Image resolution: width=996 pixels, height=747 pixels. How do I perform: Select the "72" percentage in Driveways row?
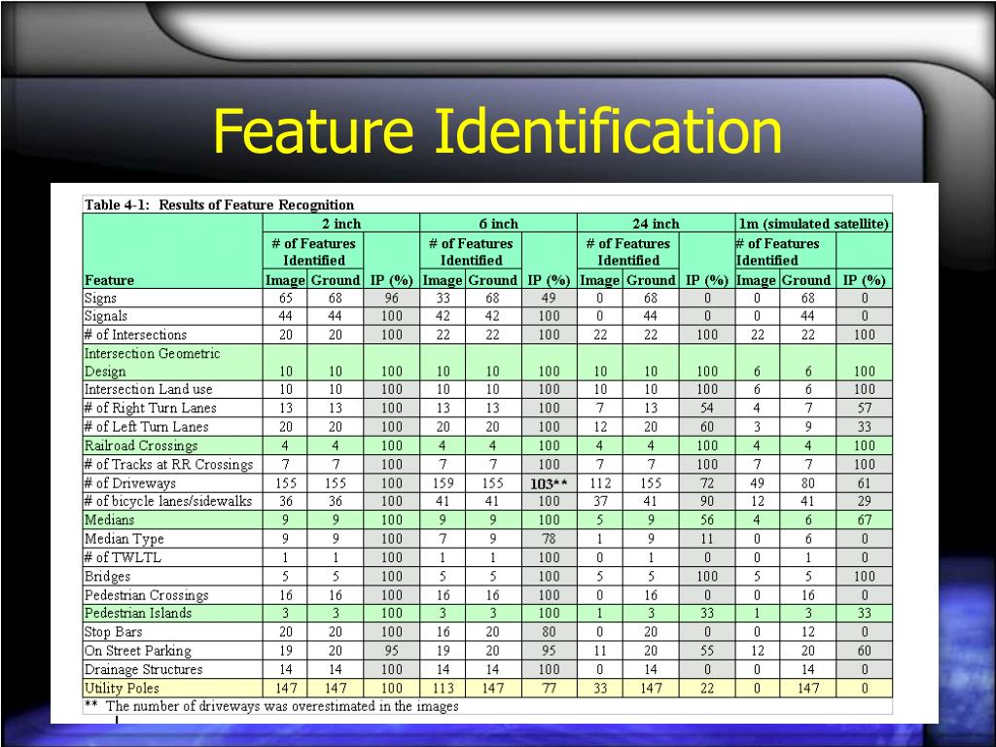point(707,482)
